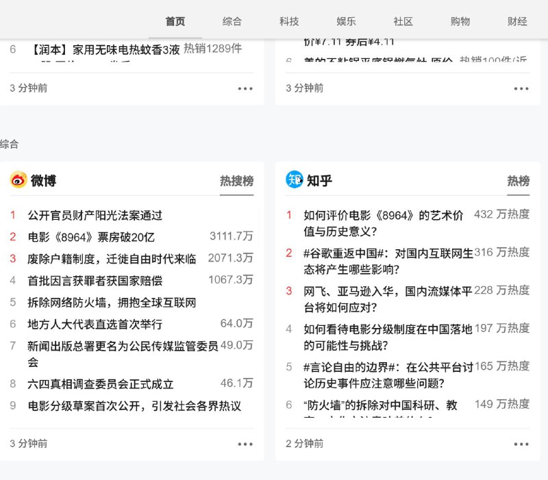Viewport: 548px width, 480px height.
Task: Switch to the 首页 tab
Action: [x=175, y=21]
